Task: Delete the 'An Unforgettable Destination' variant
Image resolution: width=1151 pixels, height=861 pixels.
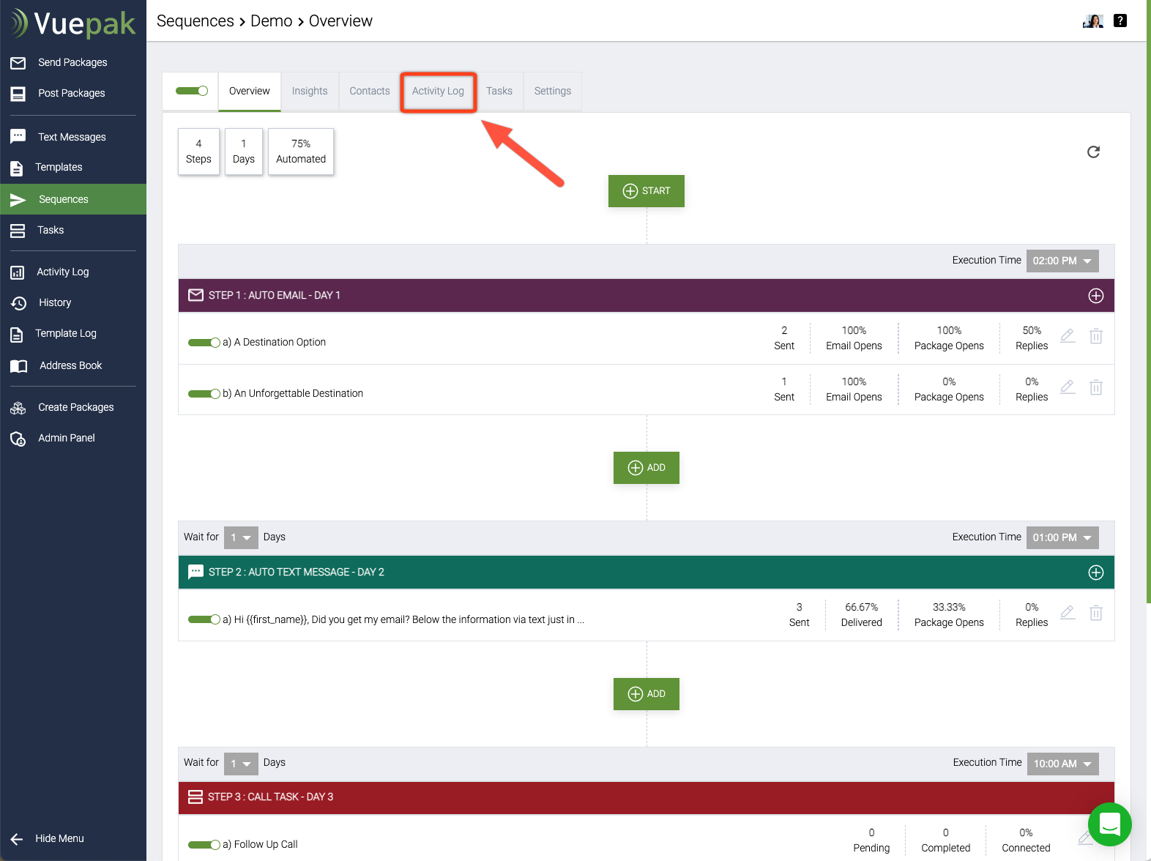Action: pyautogui.click(x=1095, y=387)
